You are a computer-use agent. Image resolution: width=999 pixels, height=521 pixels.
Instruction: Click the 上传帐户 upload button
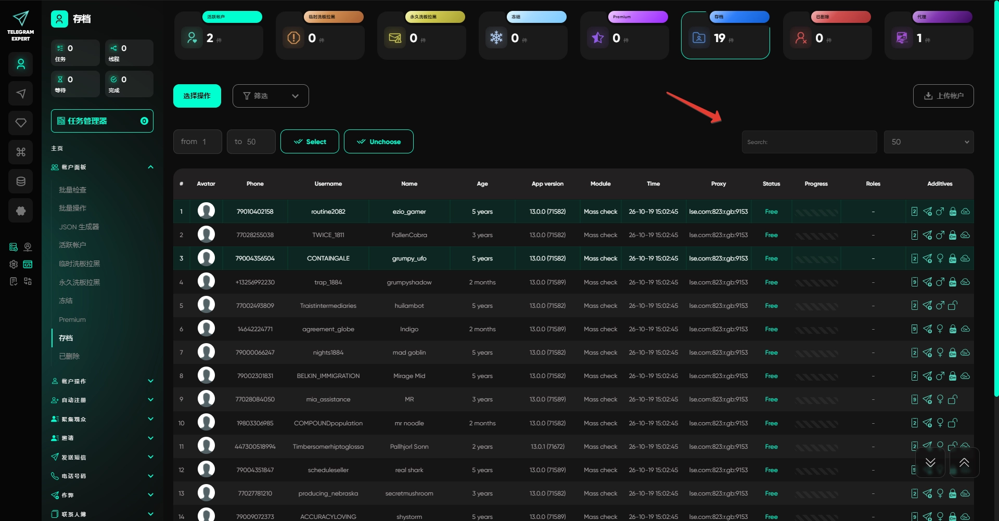943,96
